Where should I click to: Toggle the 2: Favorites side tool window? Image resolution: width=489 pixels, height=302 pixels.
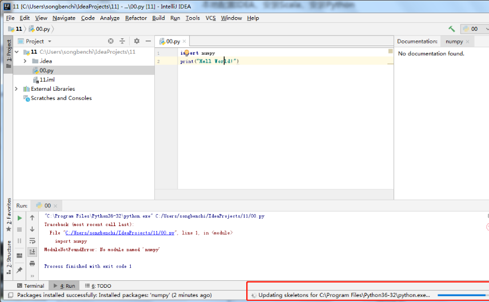[9, 215]
